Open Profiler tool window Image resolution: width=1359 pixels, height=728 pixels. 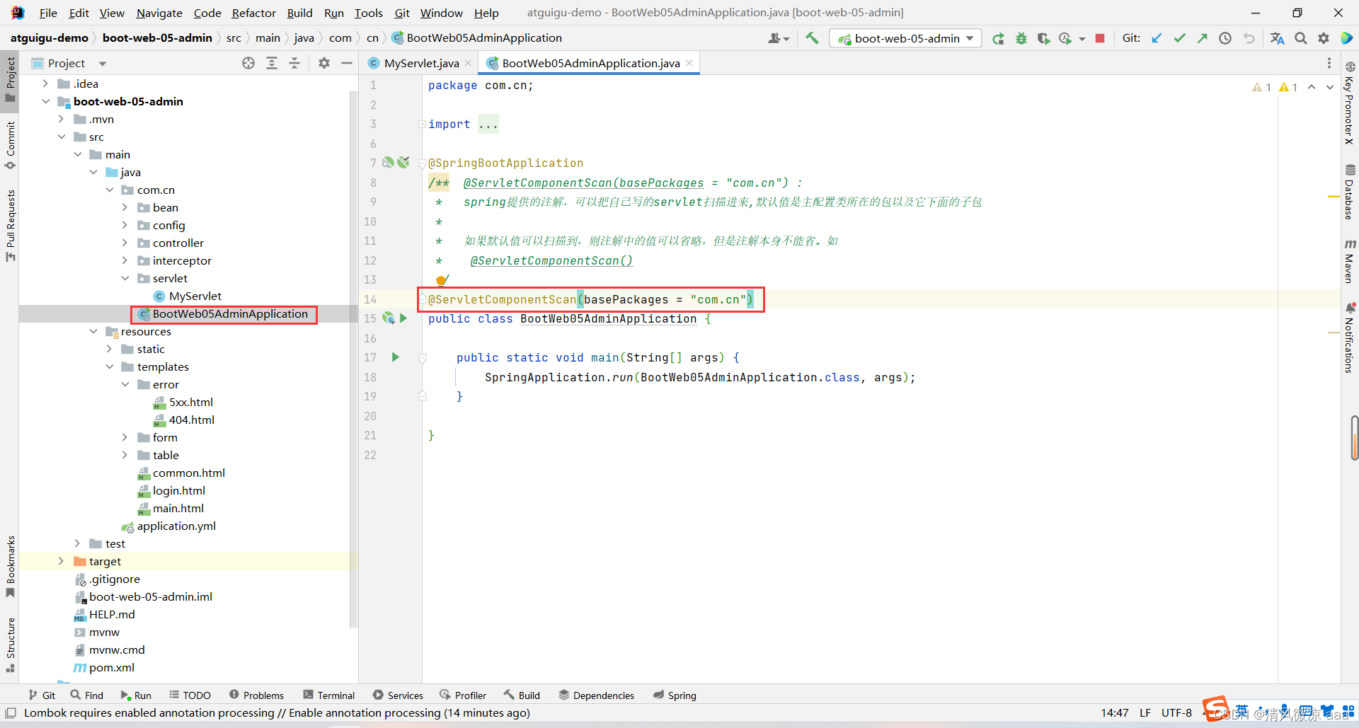click(x=463, y=695)
